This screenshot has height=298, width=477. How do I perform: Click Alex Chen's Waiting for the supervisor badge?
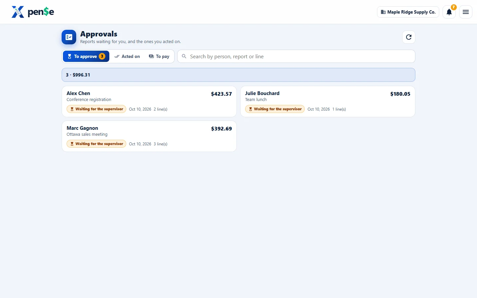pos(96,109)
